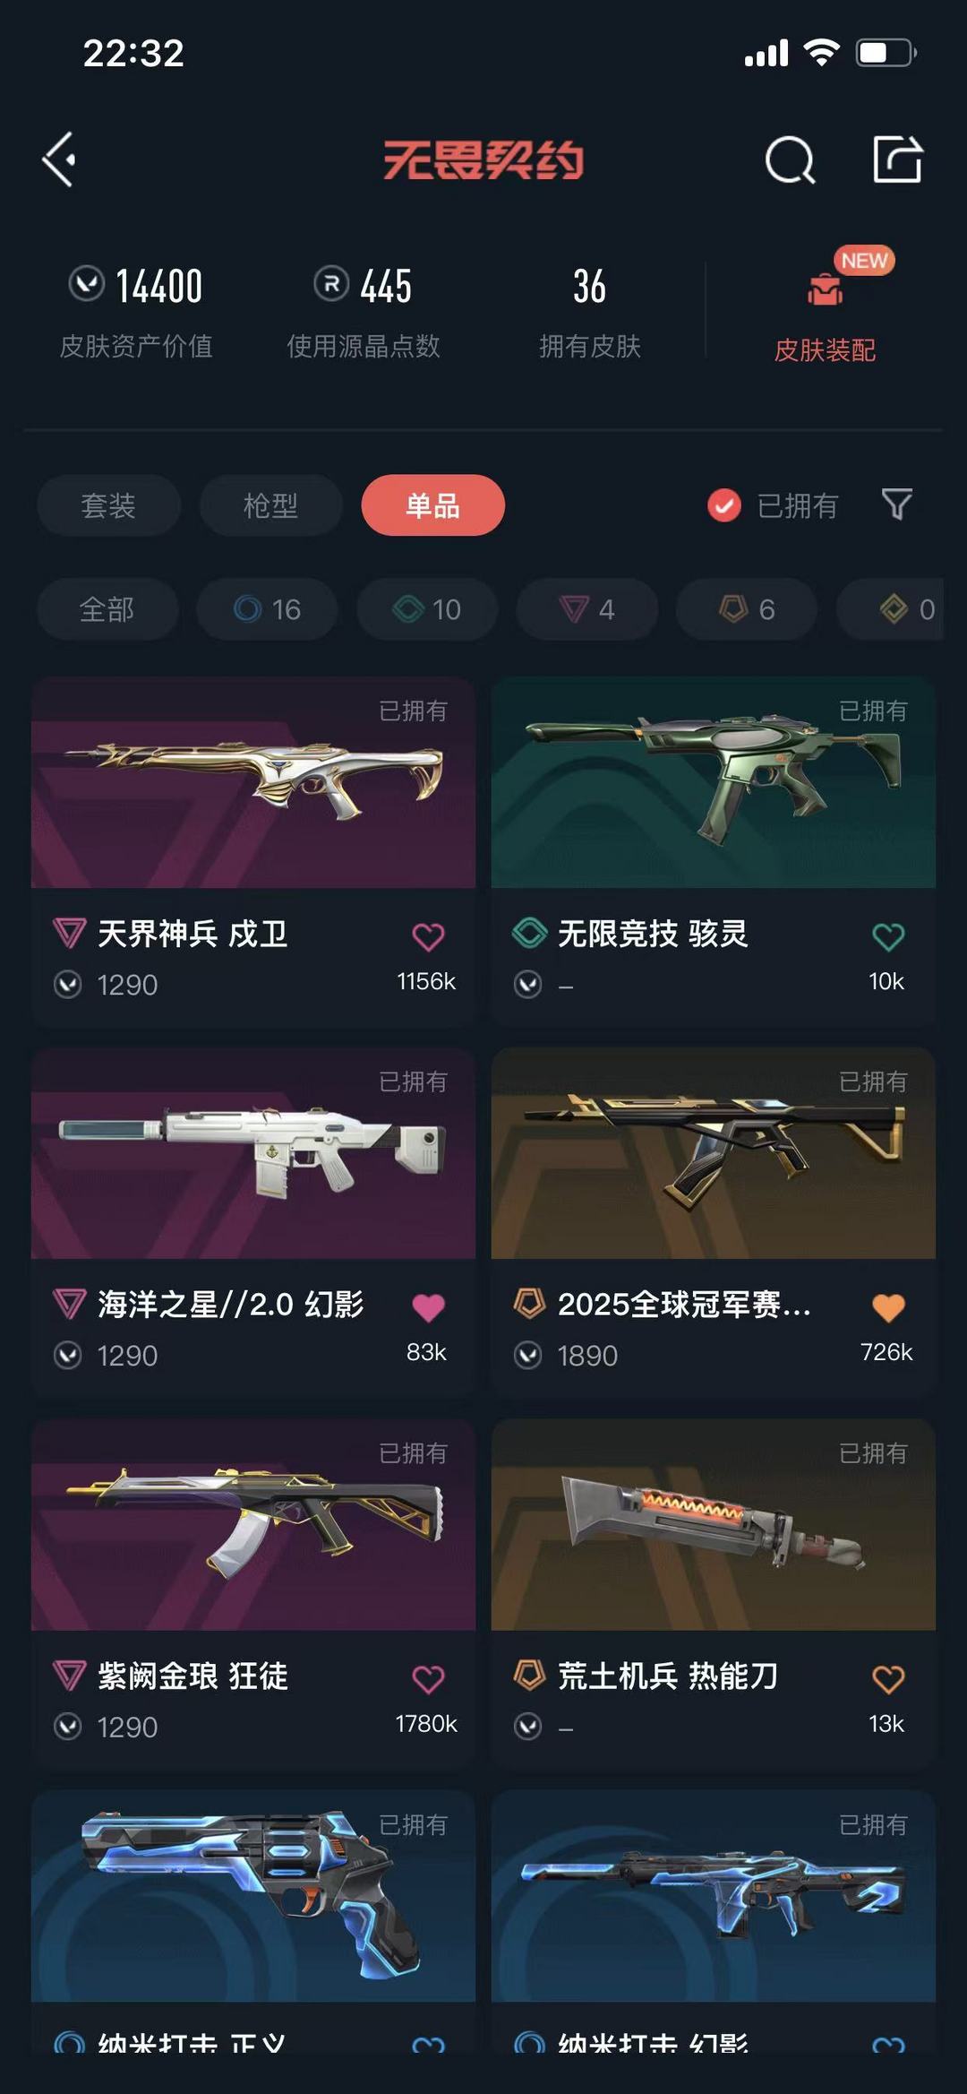Unlike 海洋之星//2.0 幻影 heart icon
967x2094 pixels.
coord(428,1307)
